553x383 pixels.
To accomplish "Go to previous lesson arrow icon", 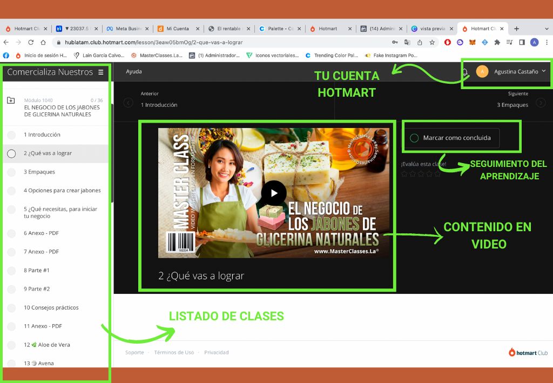I will pyautogui.click(x=128, y=103).
